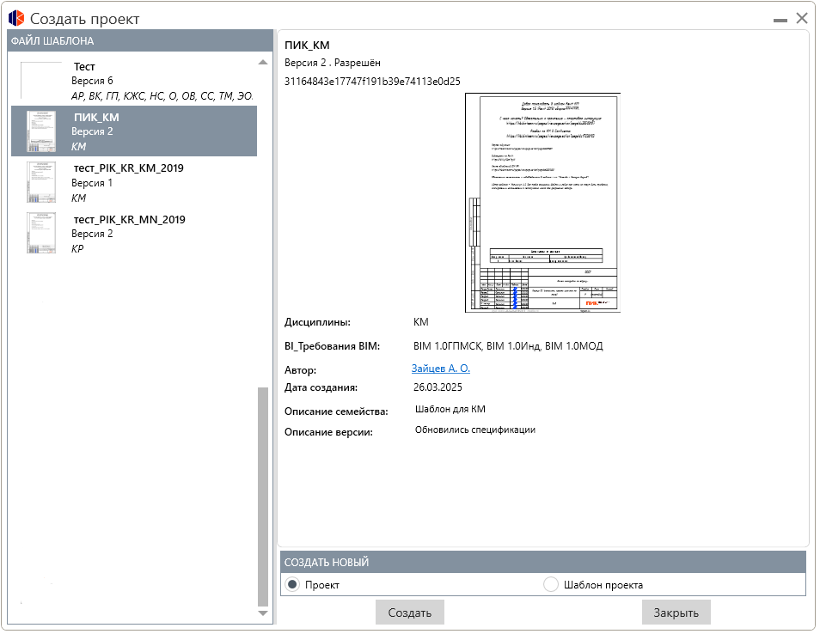This screenshot has height=634, width=820.
Task: Click Версия 1 under тест_PIK_KR_KM_2019
Action: click(x=92, y=184)
